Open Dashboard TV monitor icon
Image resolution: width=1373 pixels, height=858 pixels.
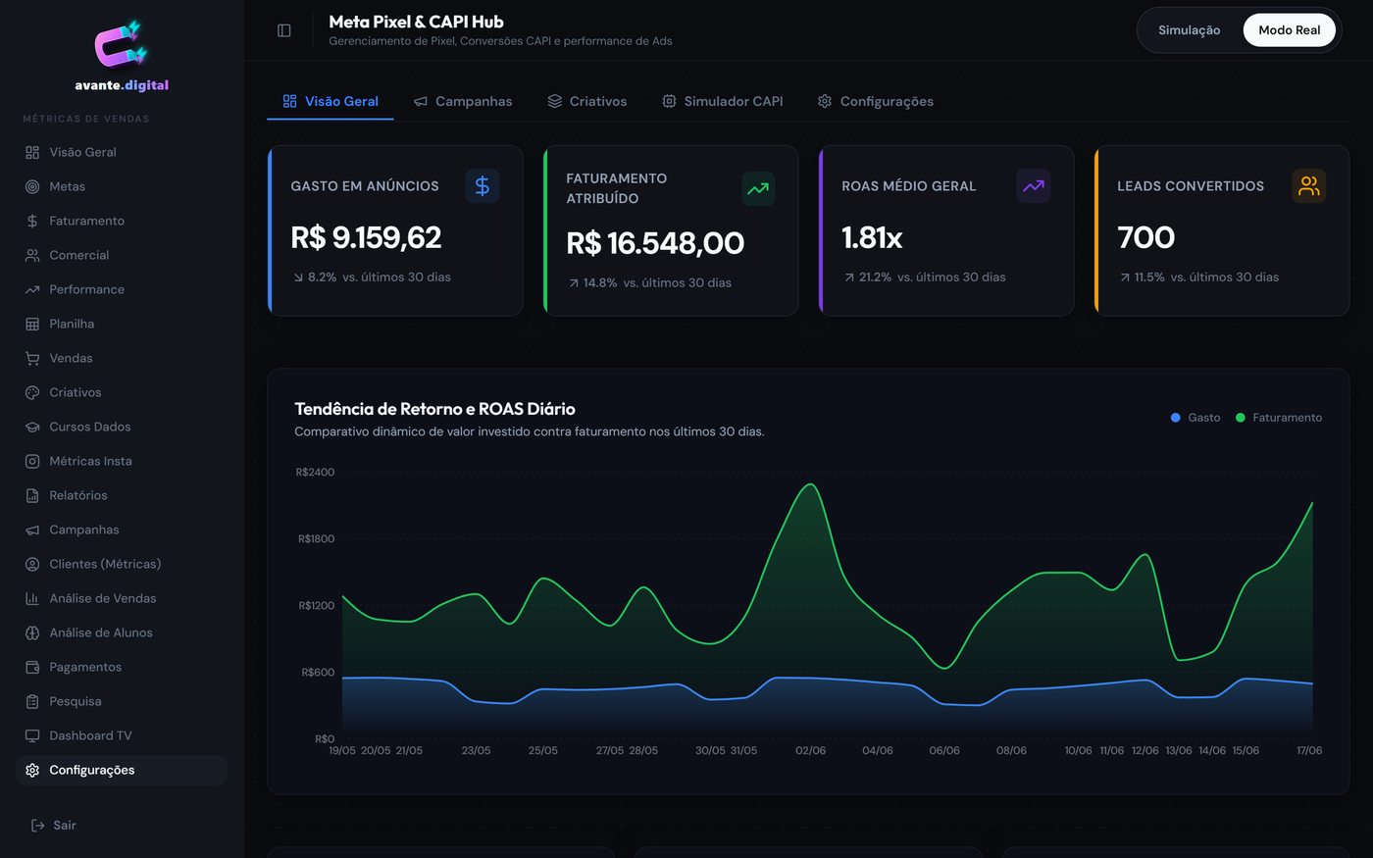pyautogui.click(x=32, y=735)
